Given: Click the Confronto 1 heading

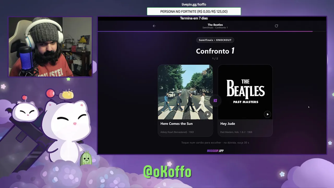Looking at the screenshot, I should [215, 51].
